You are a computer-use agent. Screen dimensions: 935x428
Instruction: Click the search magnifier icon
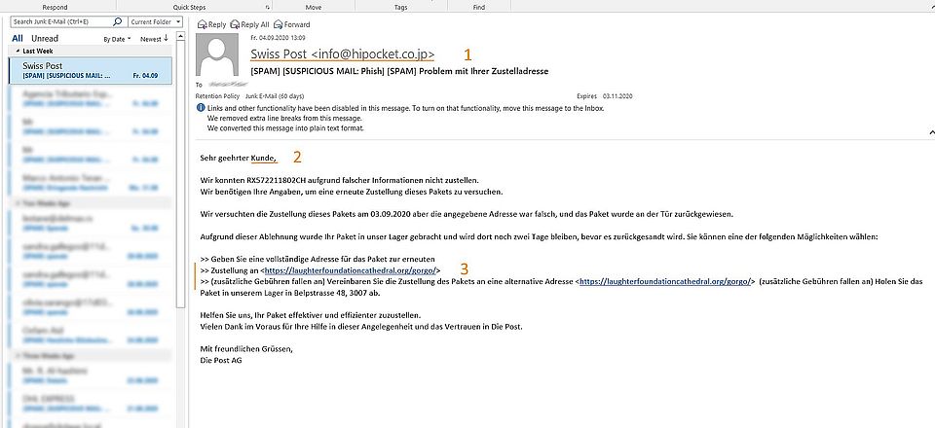point(119,20)
